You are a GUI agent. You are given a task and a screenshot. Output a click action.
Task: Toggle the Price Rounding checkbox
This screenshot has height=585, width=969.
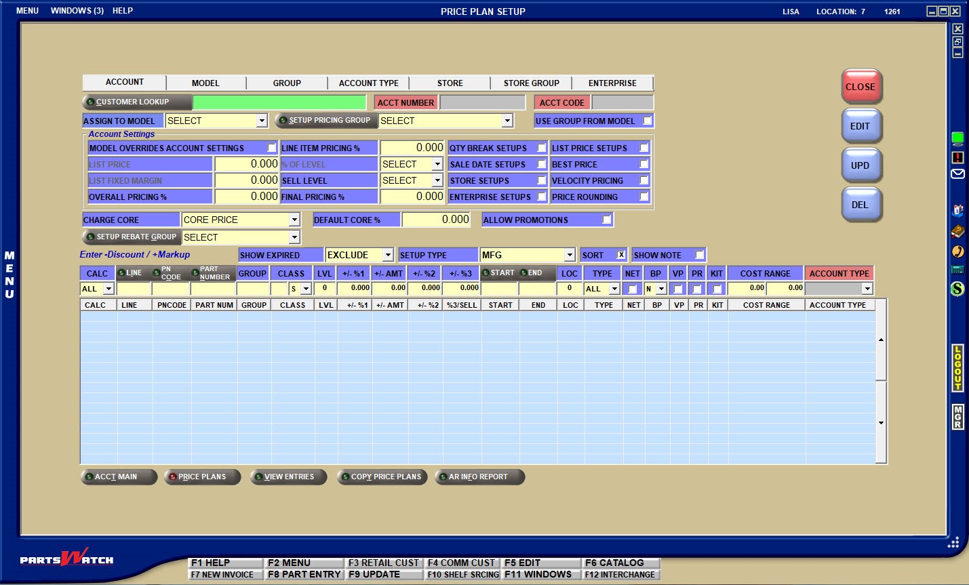pos(644,197)
